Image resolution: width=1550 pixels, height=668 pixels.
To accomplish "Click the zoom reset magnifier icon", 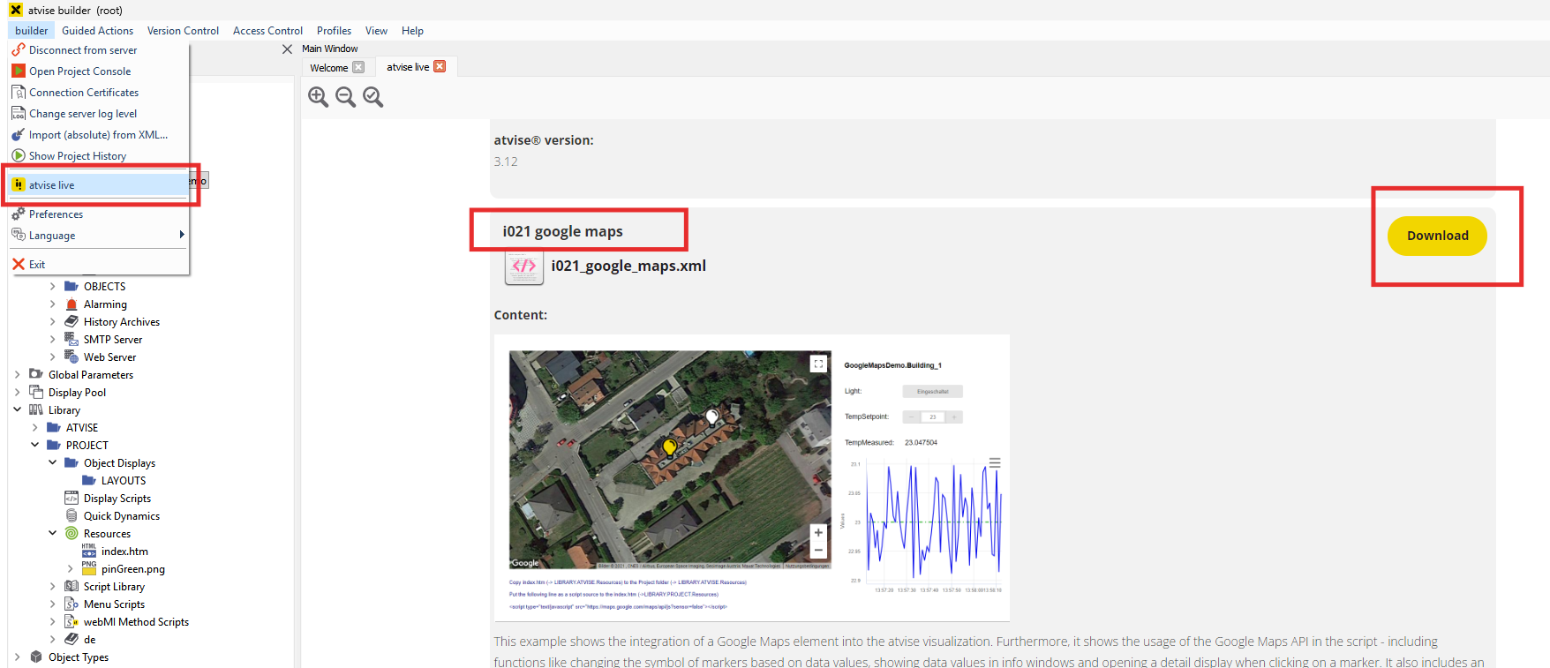I will (x=373, y=97).
